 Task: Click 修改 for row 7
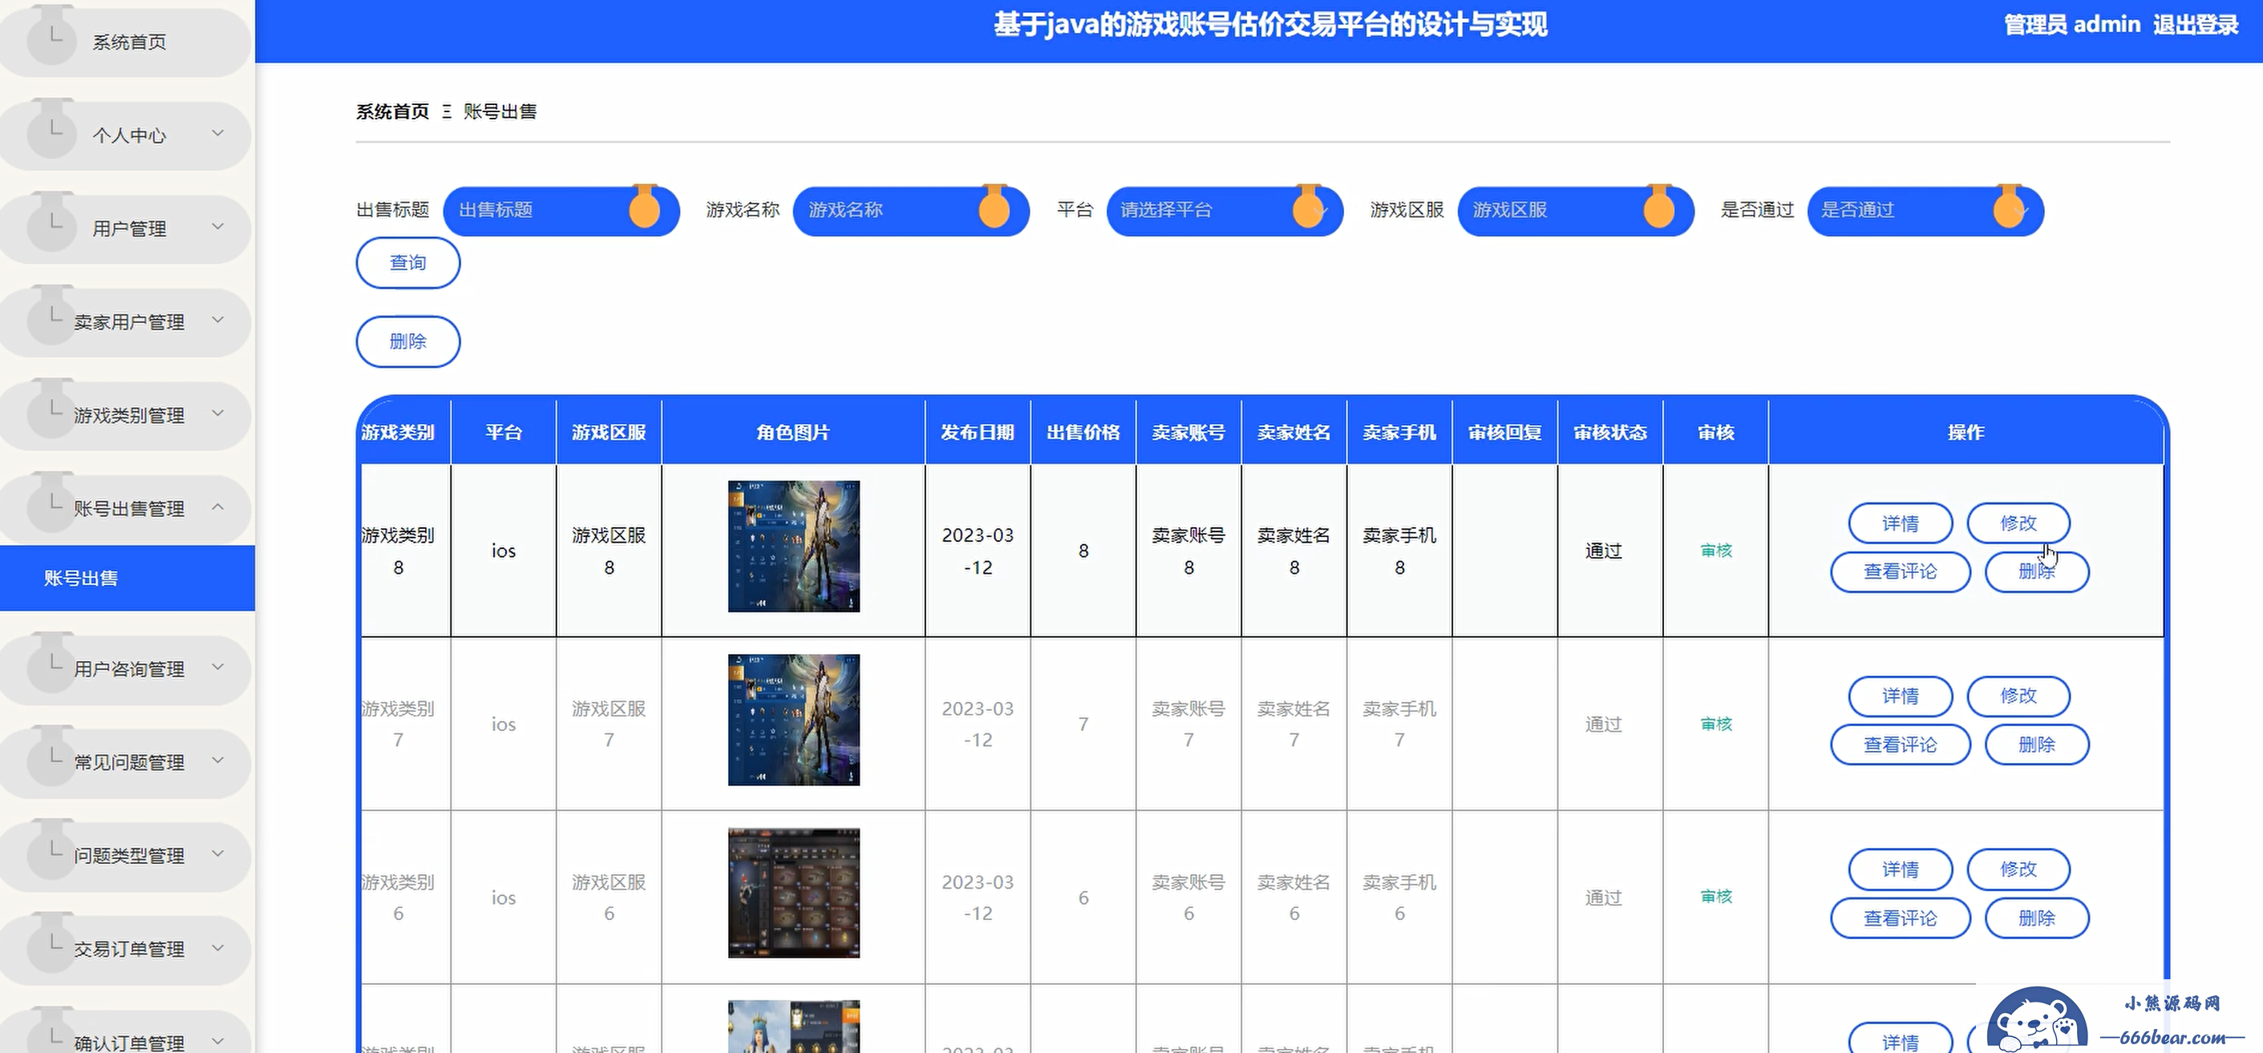point(2018,696)
